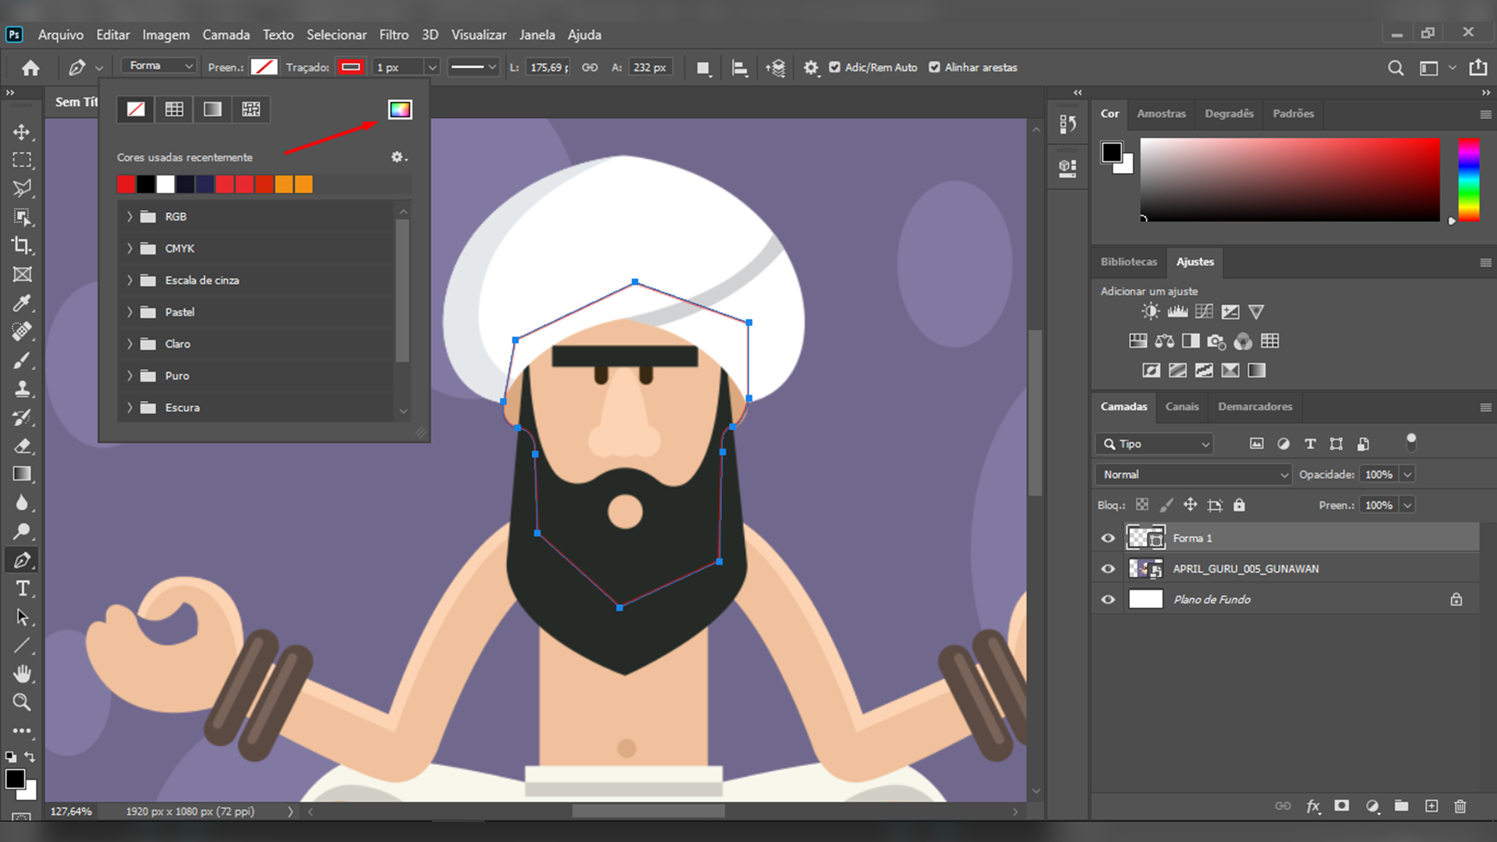Open the Arquivo menu
The image size is (1497, 842).
coord(61,34)
